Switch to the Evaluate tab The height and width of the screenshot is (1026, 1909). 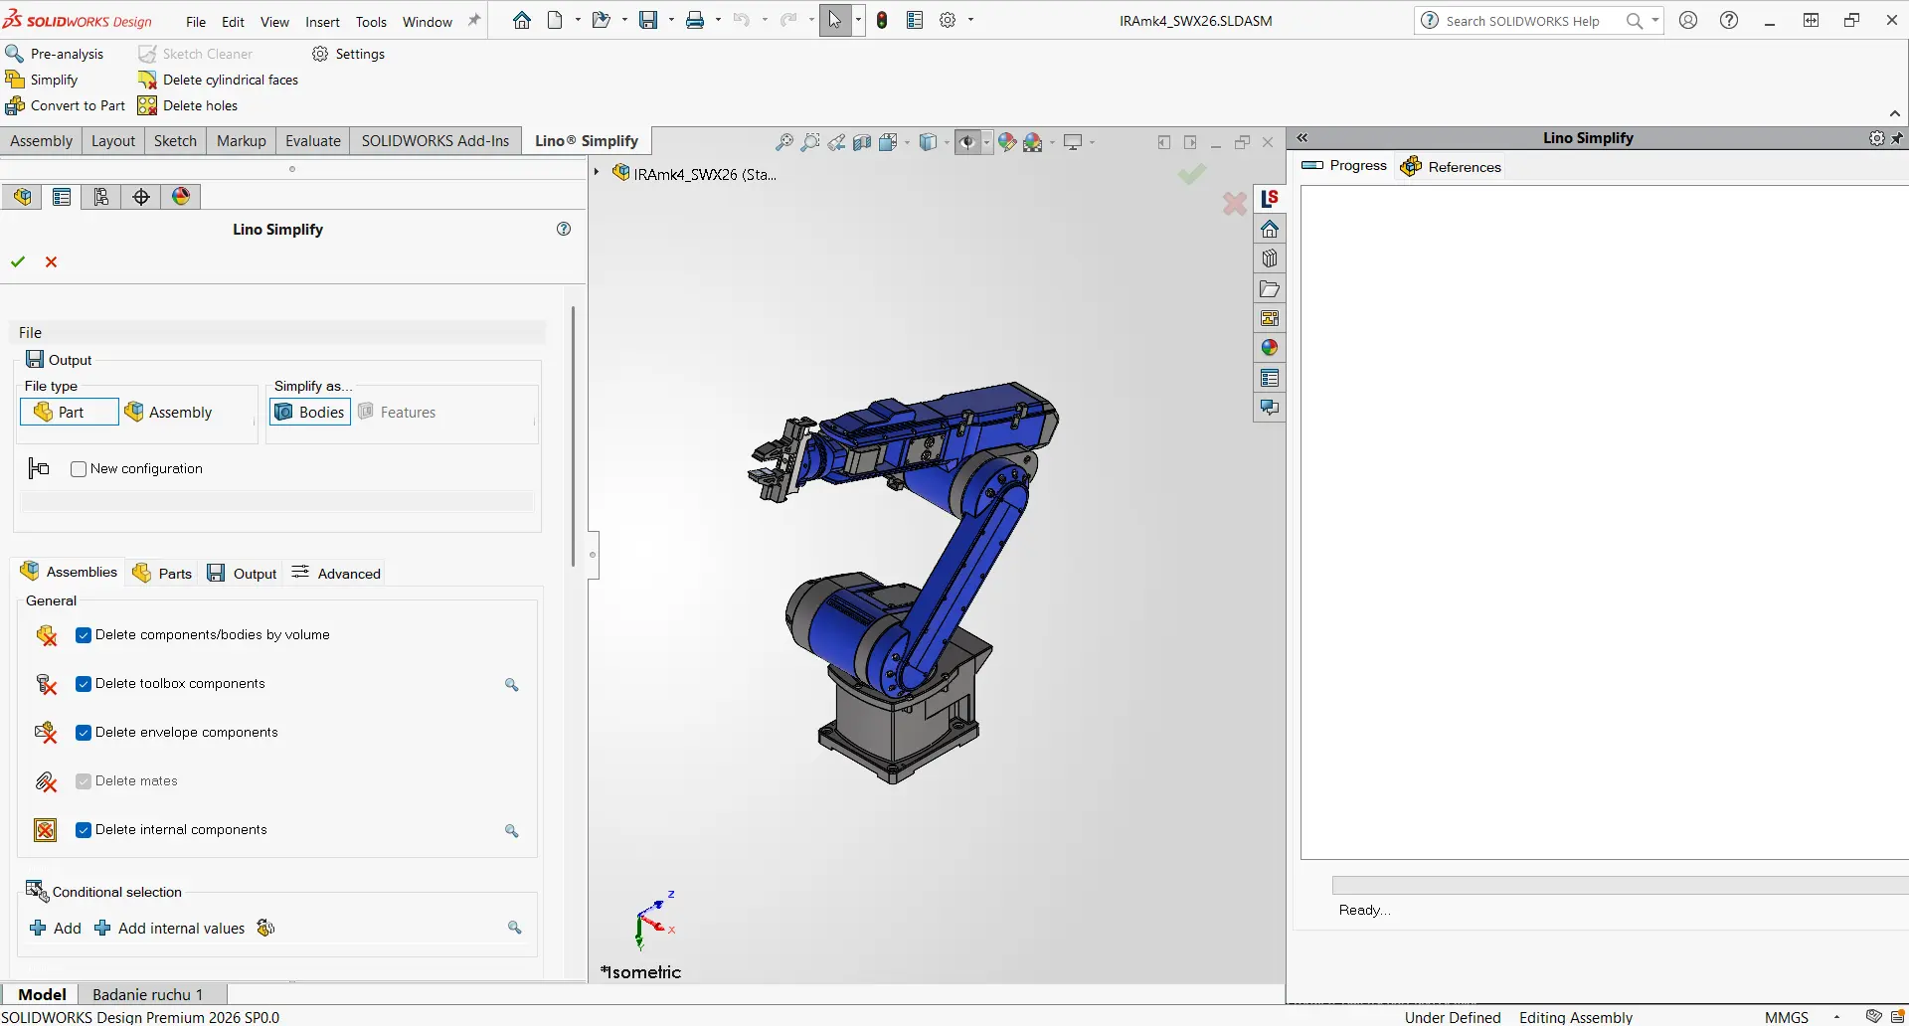[312, 141]
